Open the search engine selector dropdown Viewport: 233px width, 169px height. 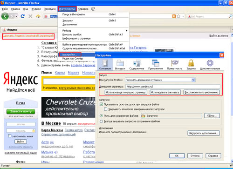click(192, 16)
